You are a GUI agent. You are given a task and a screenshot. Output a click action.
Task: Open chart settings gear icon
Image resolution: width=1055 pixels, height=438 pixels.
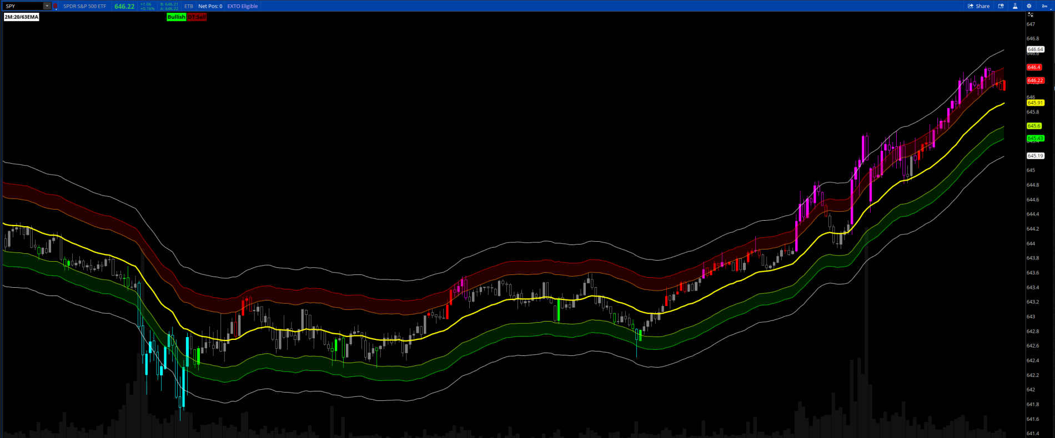1029,6
